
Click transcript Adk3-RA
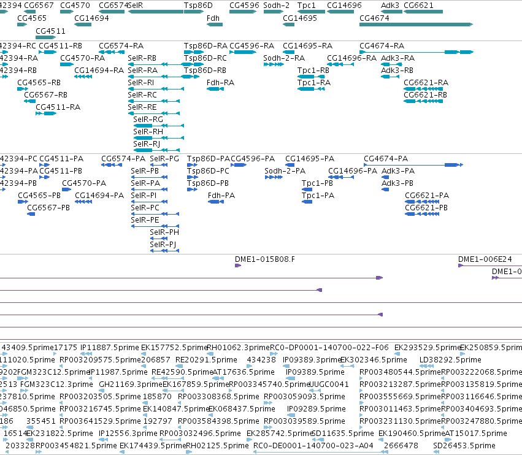click(391, 64)
